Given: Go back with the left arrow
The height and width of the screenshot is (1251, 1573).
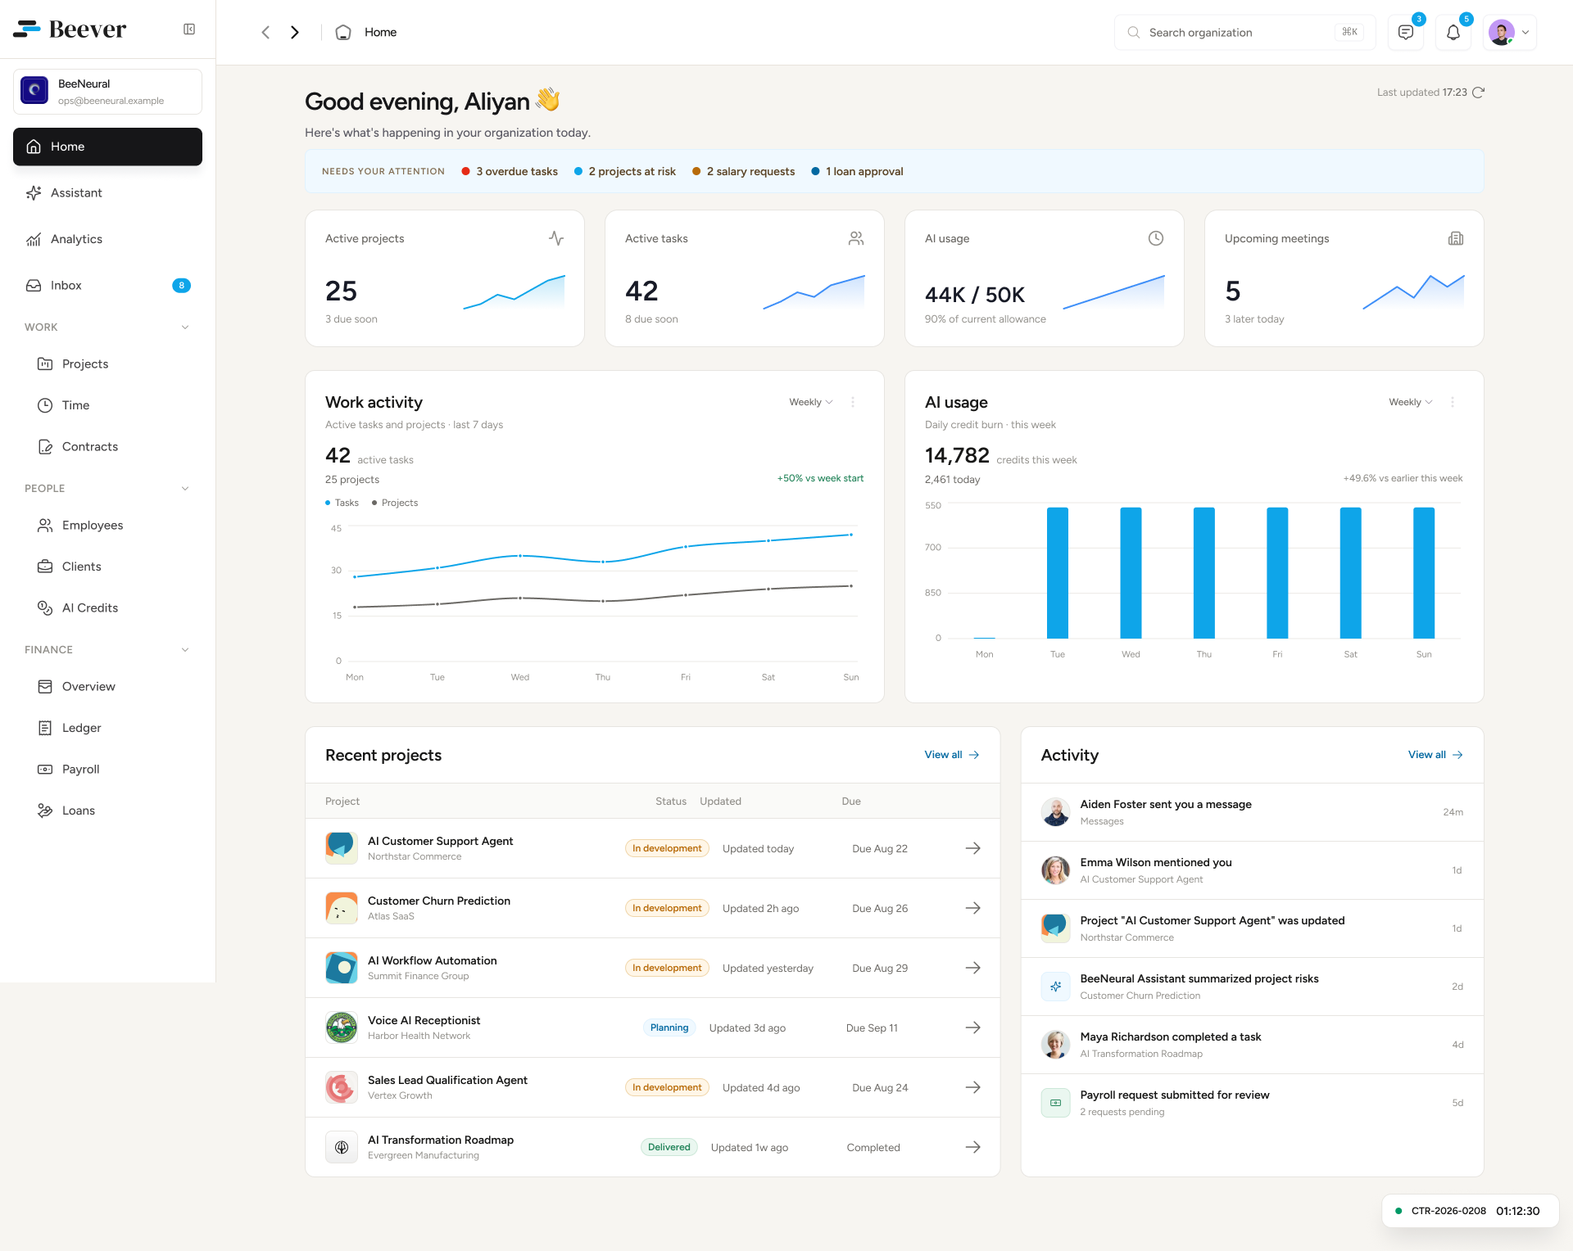Looking at the screenshot, I should 265,32.
